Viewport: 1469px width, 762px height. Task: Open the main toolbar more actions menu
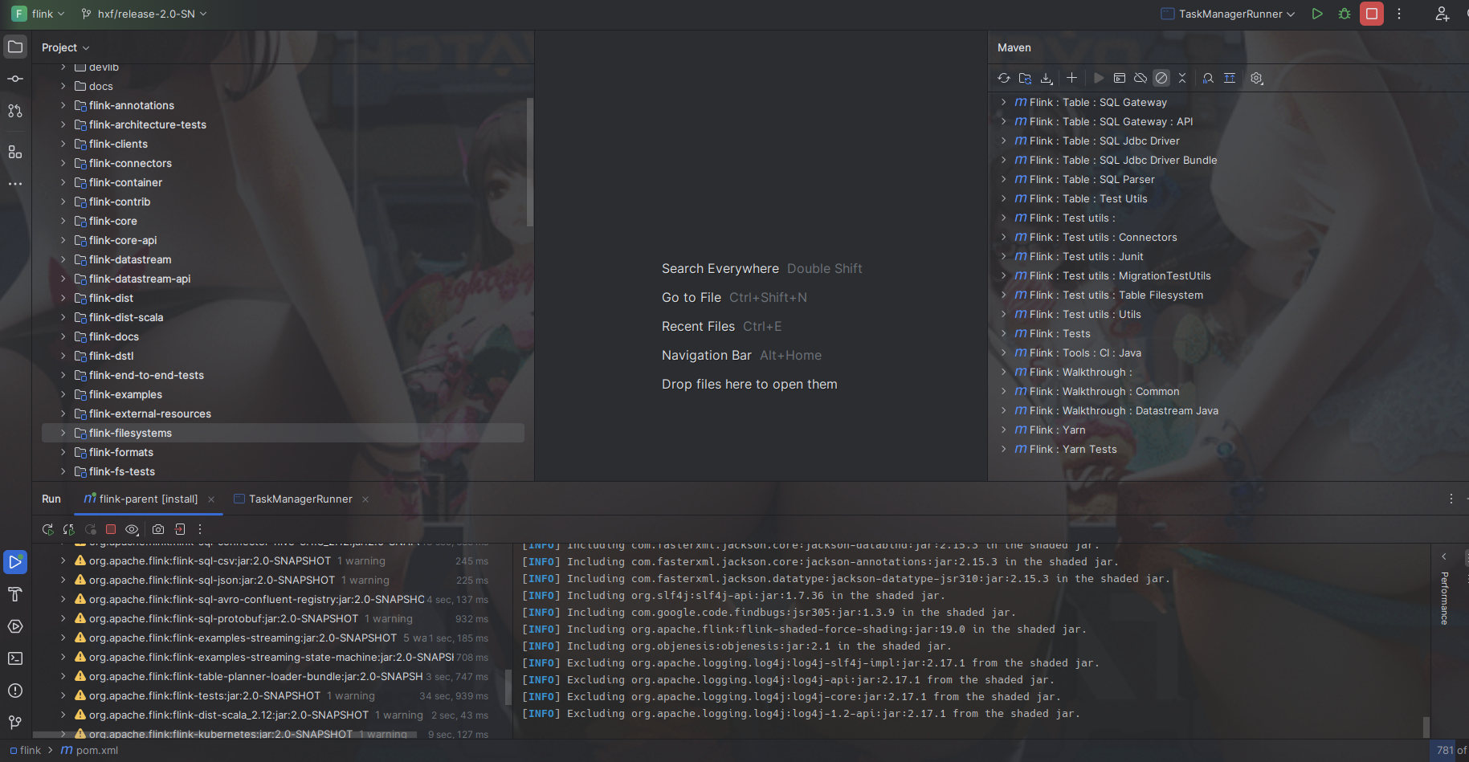pos(1399,14)
